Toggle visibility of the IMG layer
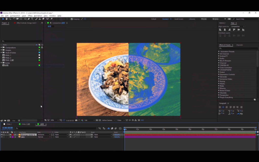The image size is (259, 162). pos(2,137)
